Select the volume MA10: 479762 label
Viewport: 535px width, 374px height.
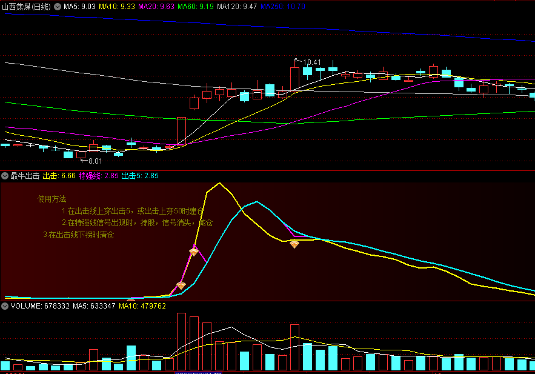pos(142,306)
